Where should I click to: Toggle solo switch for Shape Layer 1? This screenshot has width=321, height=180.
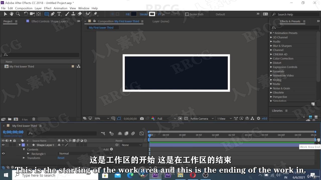11,145
